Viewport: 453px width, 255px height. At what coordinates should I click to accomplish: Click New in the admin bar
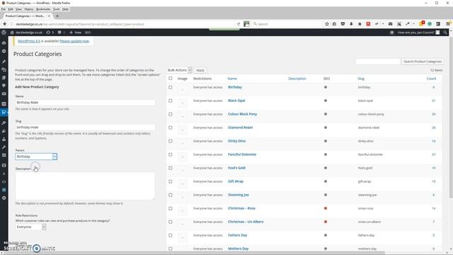pyautogui.click(x=76, y=33)
